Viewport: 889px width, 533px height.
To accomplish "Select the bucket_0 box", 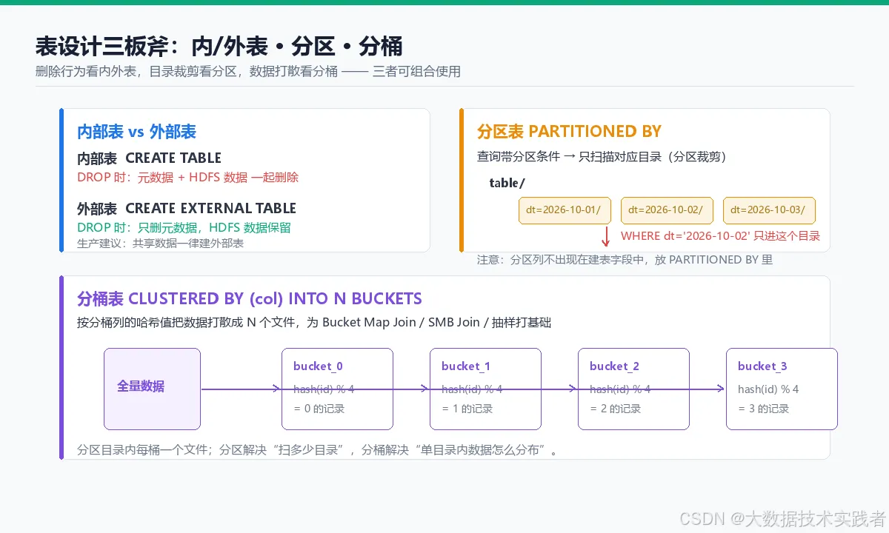I will click(x=338, y=389).
